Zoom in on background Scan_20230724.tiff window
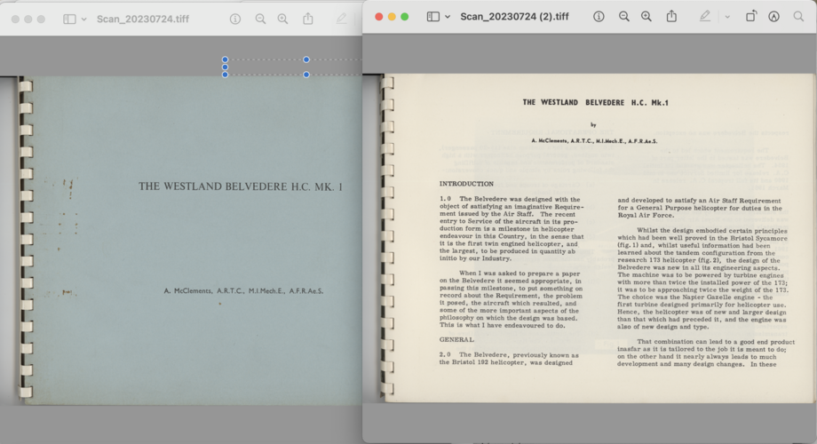 click(x=282, y=20)
